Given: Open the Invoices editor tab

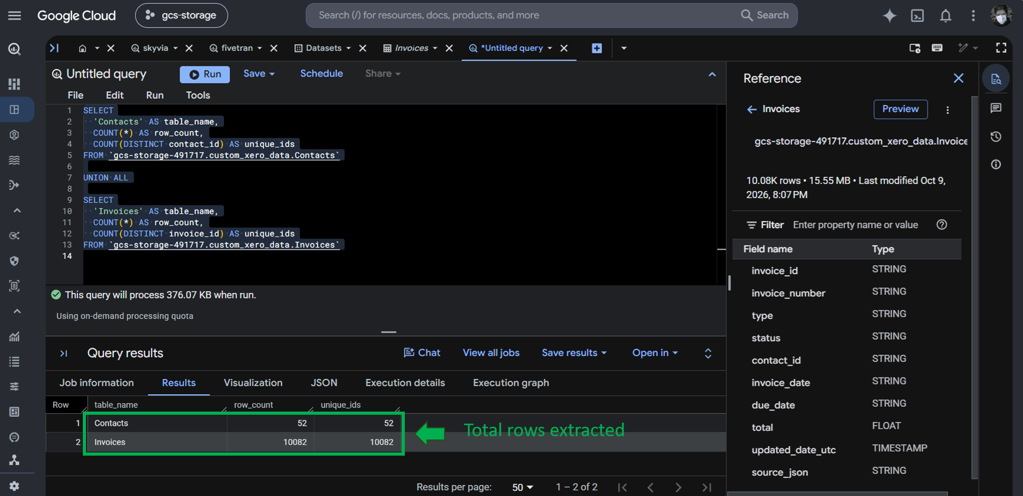Looking at the screenshot, I should 412,48.
